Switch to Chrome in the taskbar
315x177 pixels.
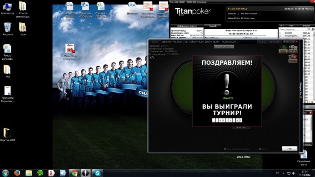(75, 173)
